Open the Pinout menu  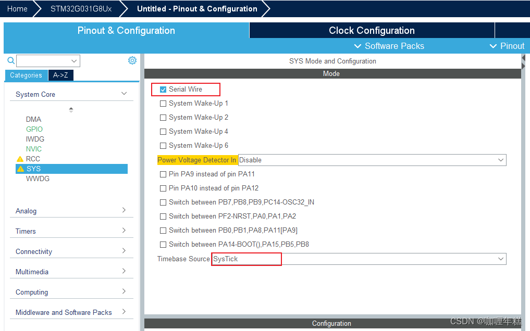(x=507, y=46)
